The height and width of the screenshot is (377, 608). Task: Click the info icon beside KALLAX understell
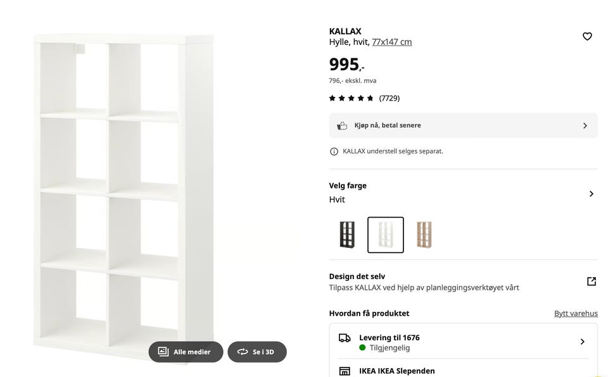click(334, 152)
